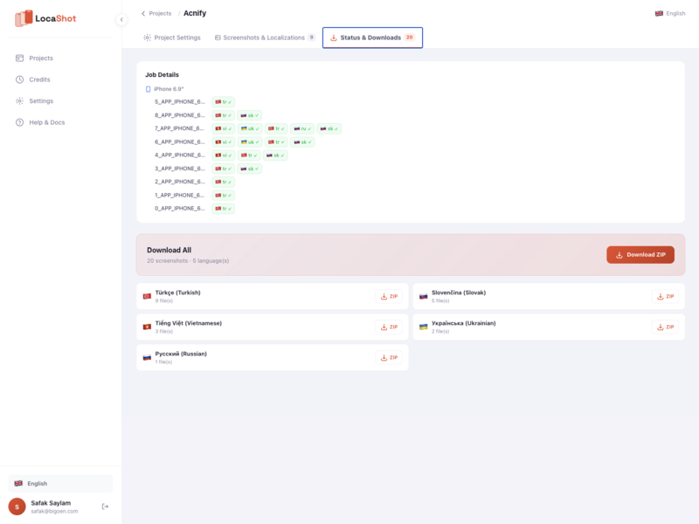Download the ZIP for Українська (Ukrainian)
Viewport: 699px width, 524px height.
coord(667,327)
